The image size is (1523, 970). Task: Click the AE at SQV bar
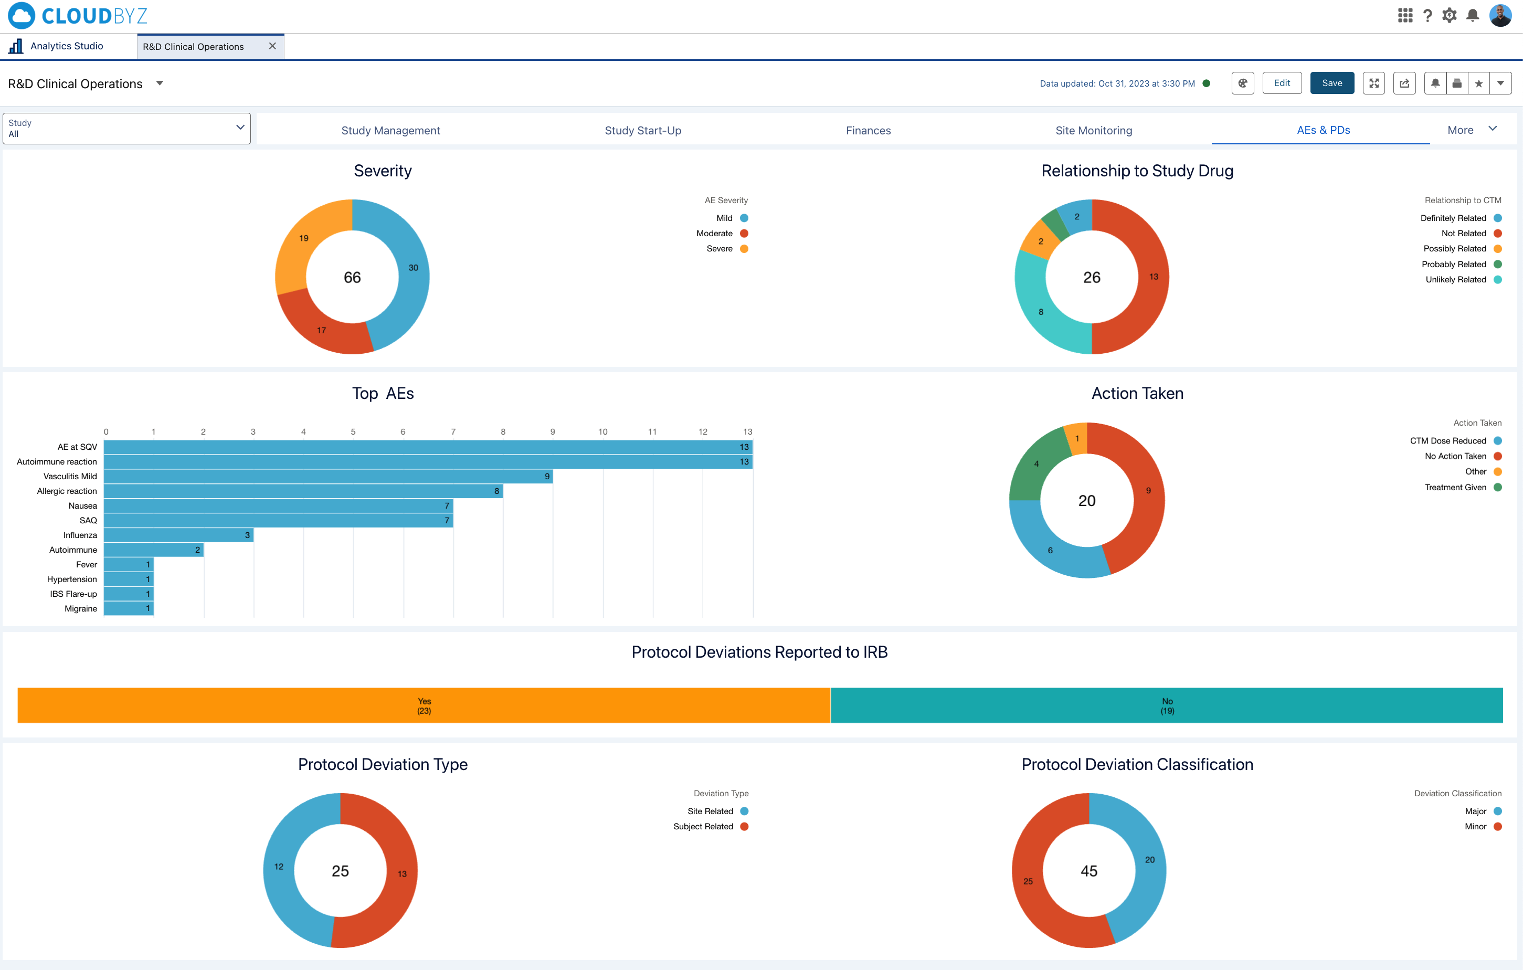tap(428, 447)
